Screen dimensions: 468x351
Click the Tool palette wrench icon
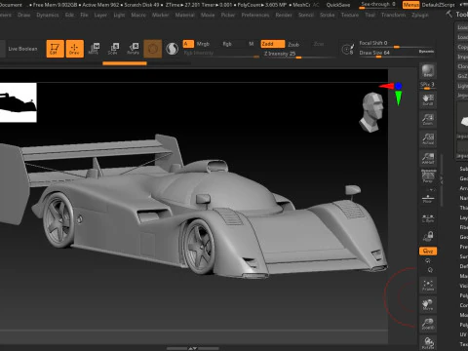[x=449, y=14]
